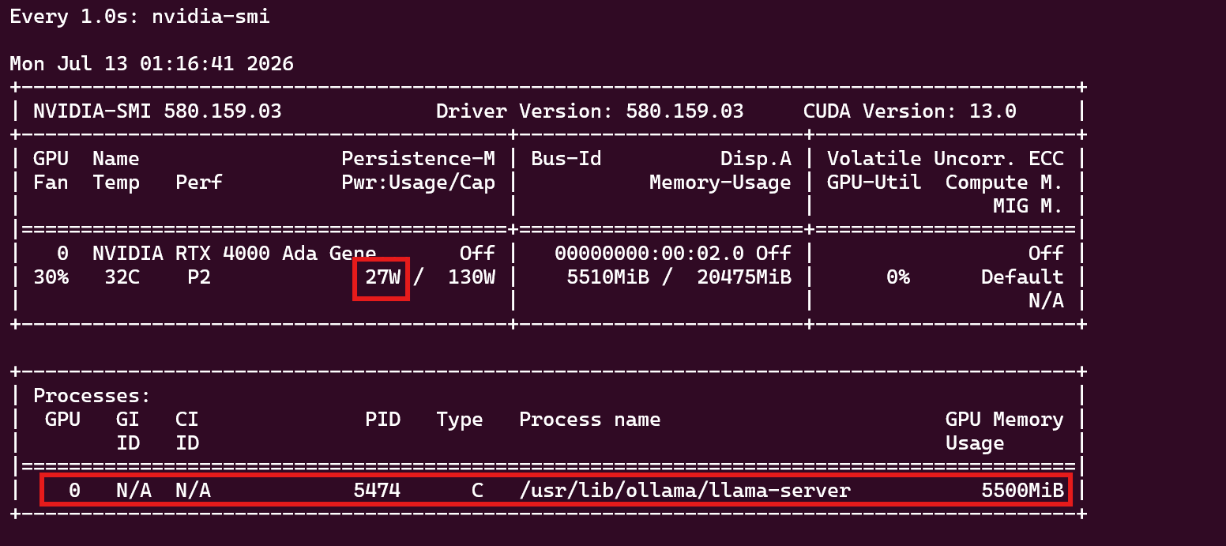Click the fan speed value '30%'

tap(51, 277)
